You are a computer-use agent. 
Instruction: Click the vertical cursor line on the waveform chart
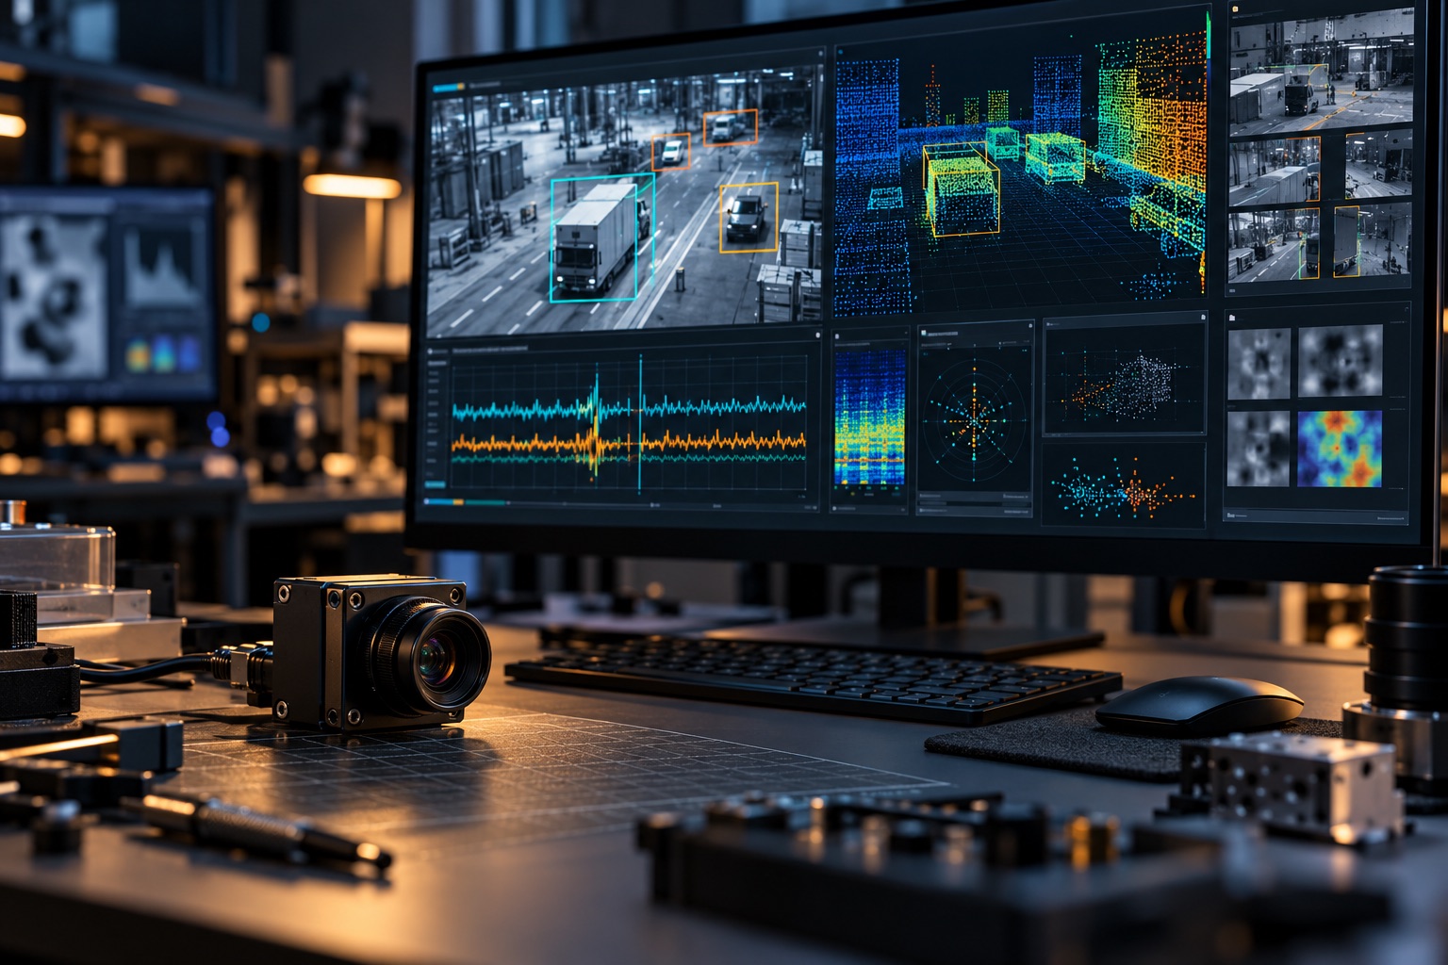(640, 423)
